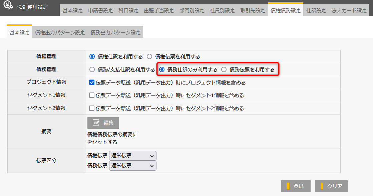The image size is (373, 196).
Task: Choose 債務伝票を利用する radio option
Action: [x=224, y=69]
